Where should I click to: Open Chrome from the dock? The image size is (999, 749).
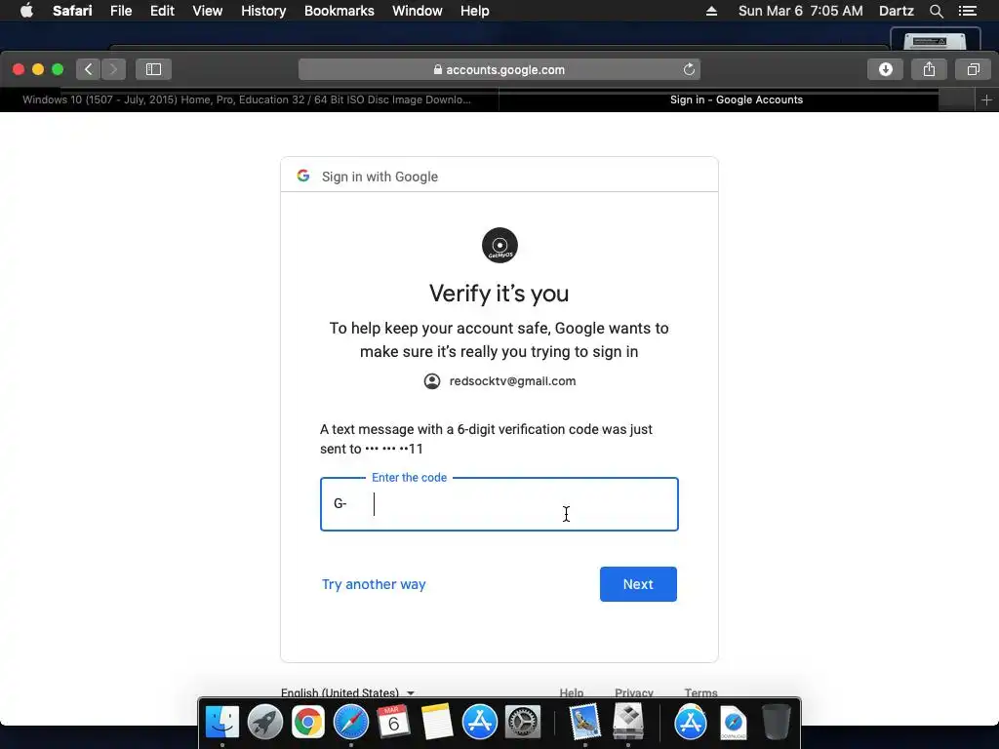coord(307,723)
